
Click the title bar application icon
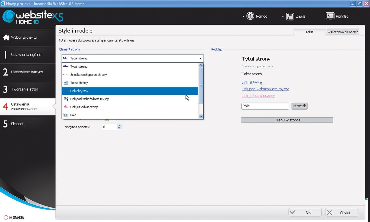(3, 4)
